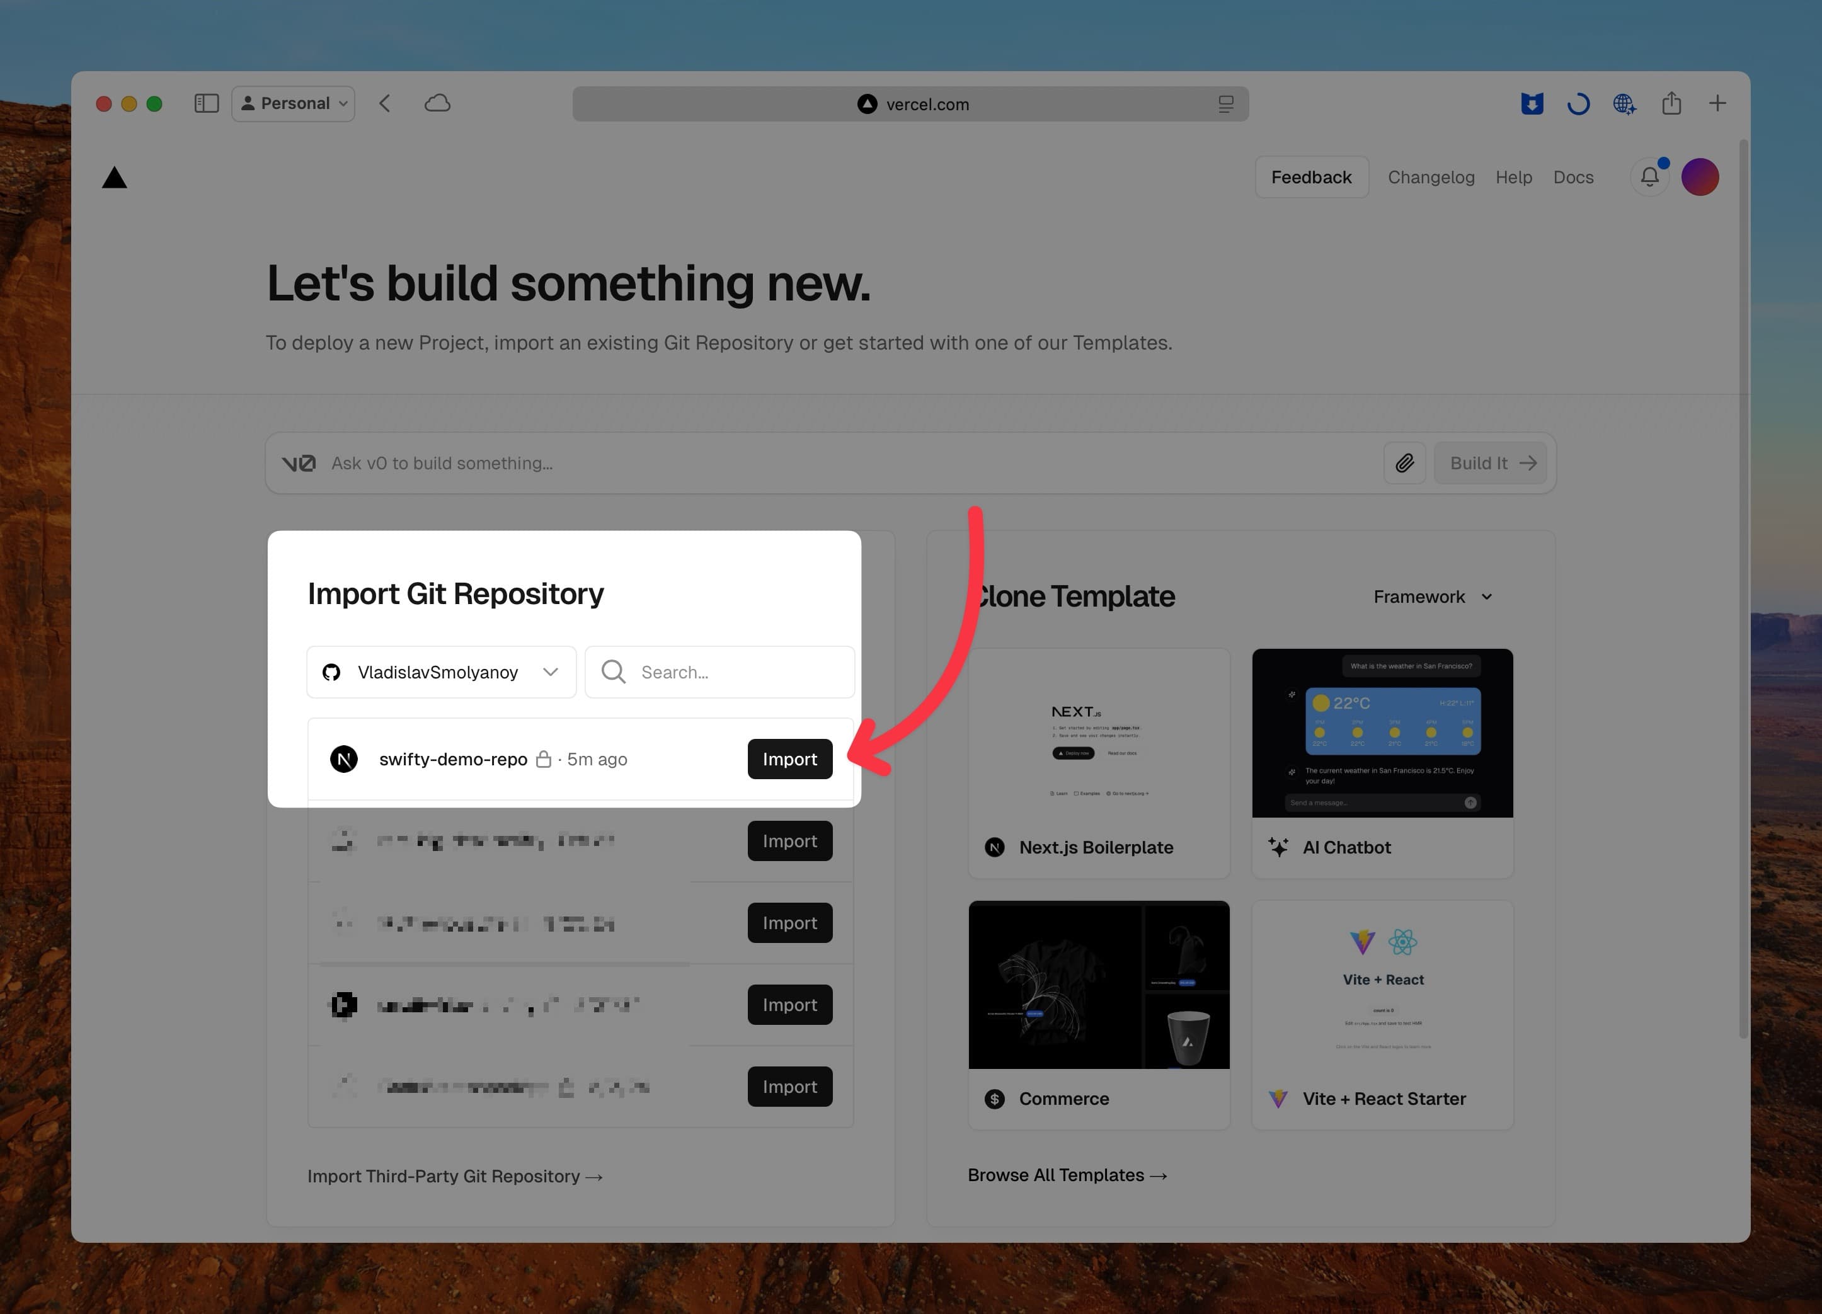Open the AI Chatbot template thumbnail

click(1383, 733)
